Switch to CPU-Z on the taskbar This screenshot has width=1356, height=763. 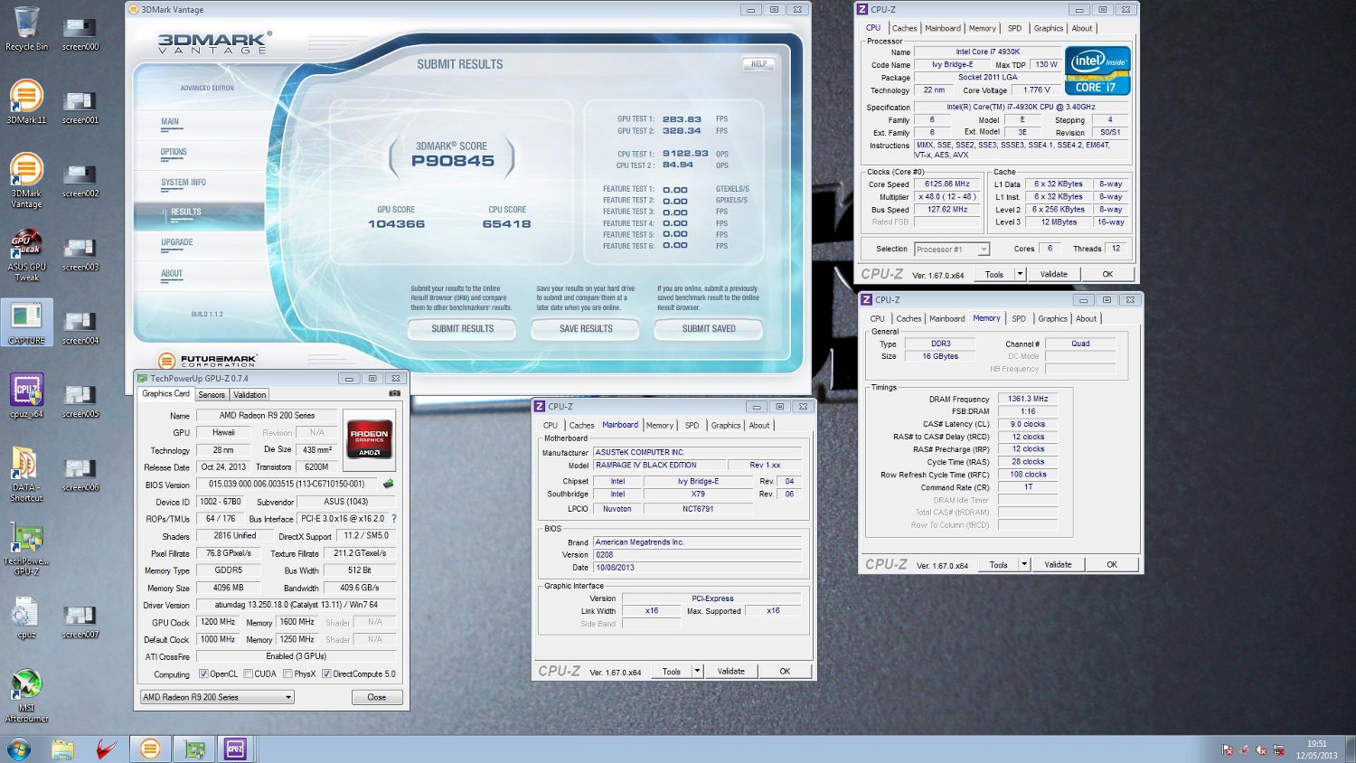236,749
